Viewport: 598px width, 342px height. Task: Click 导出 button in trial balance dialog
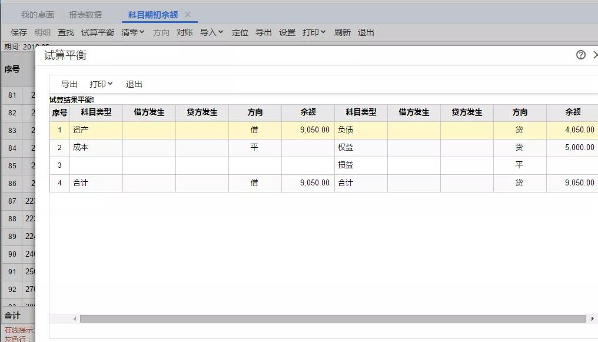pos(69,84)
